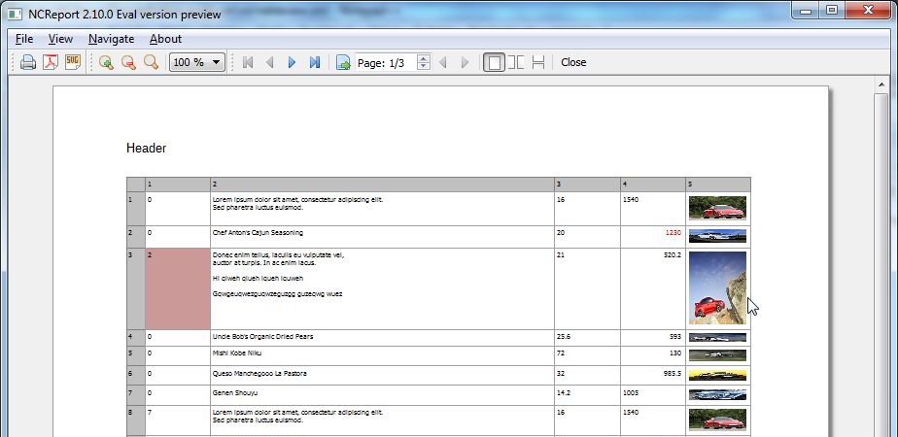Maximize the NCReport preview window

click(832, 11)
